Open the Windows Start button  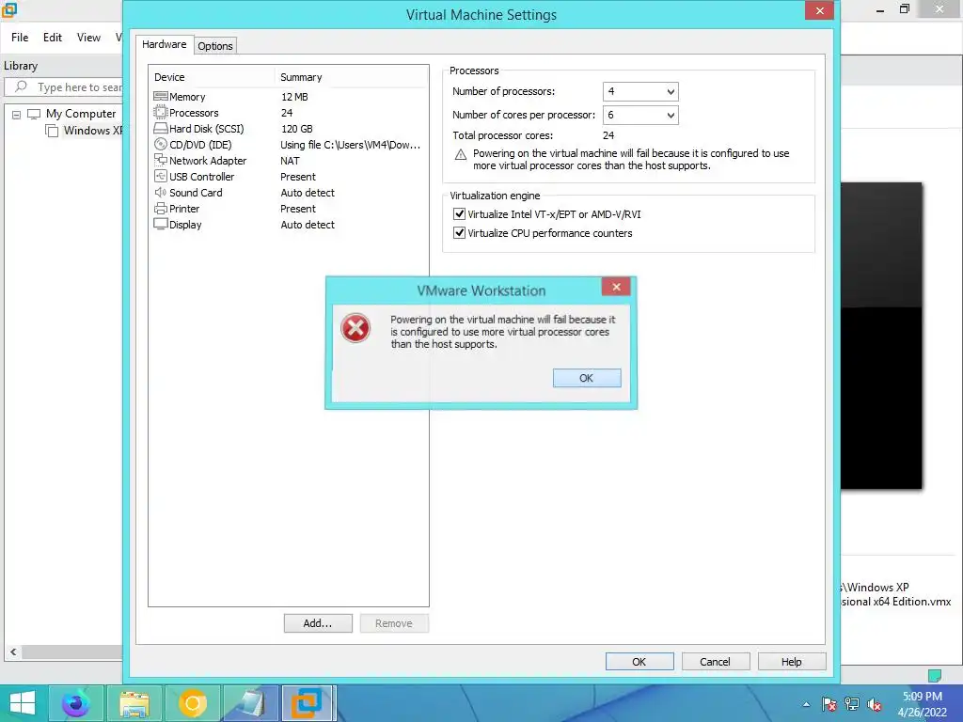[x=23, y=703]
